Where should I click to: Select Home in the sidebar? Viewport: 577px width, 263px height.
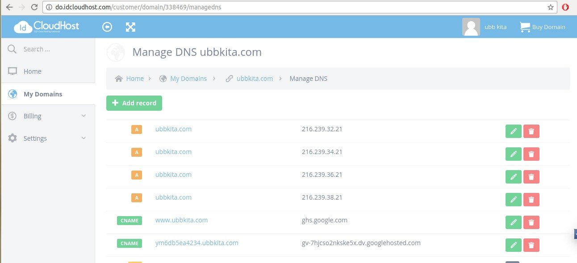[32, 71]
